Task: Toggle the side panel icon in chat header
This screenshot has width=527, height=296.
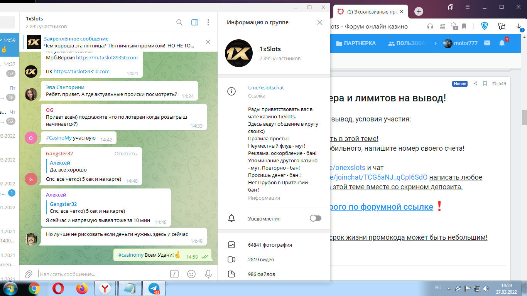Action: tap(195, 22)
